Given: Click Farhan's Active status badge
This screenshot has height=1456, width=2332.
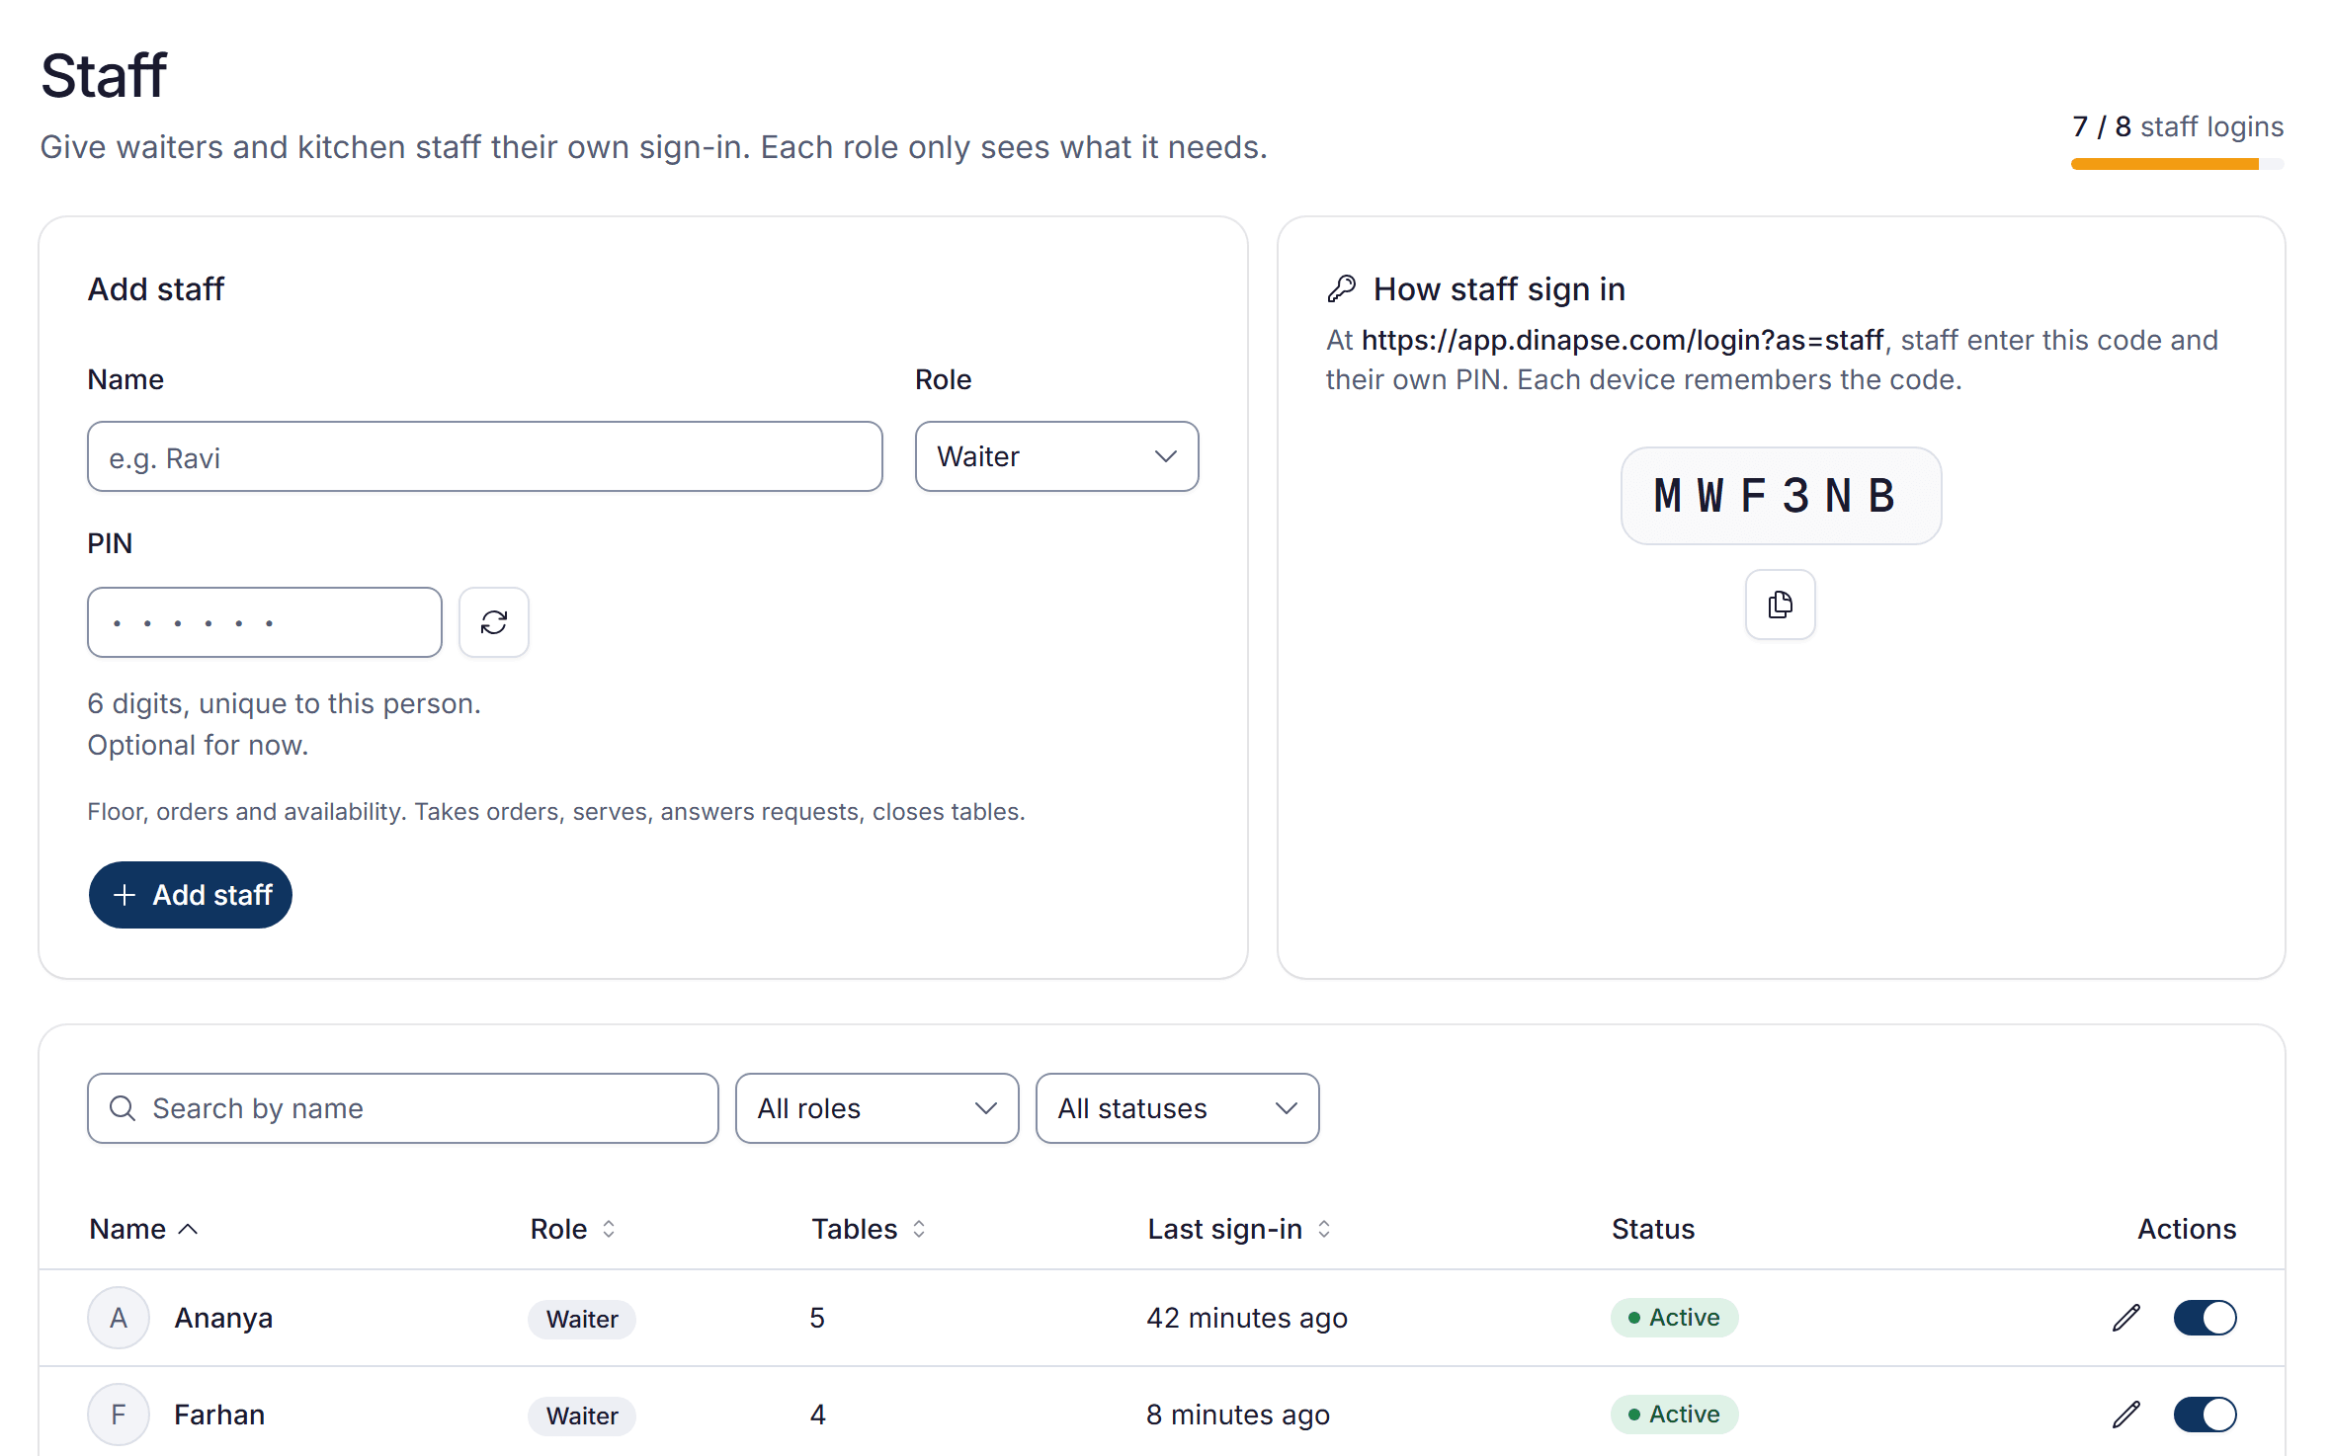Looking at the screenshot, I should click(1674, 1415).
